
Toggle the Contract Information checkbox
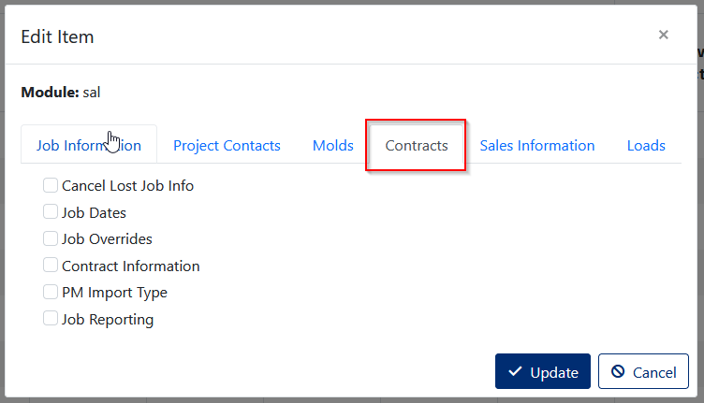pos(51,265)
